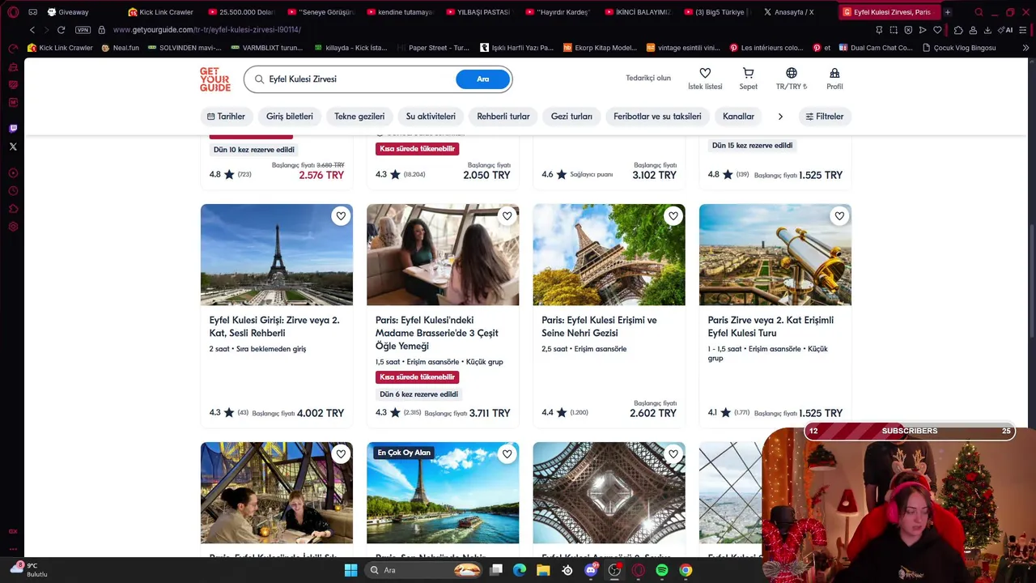This screenshot has height=583, width=1036.
Task: Open Microsoft Edge from the taskbar
Action: coord(520,570)
